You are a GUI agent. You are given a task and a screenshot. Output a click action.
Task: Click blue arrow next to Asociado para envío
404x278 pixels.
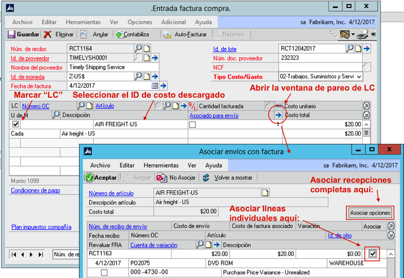click(x=278, y=115)
